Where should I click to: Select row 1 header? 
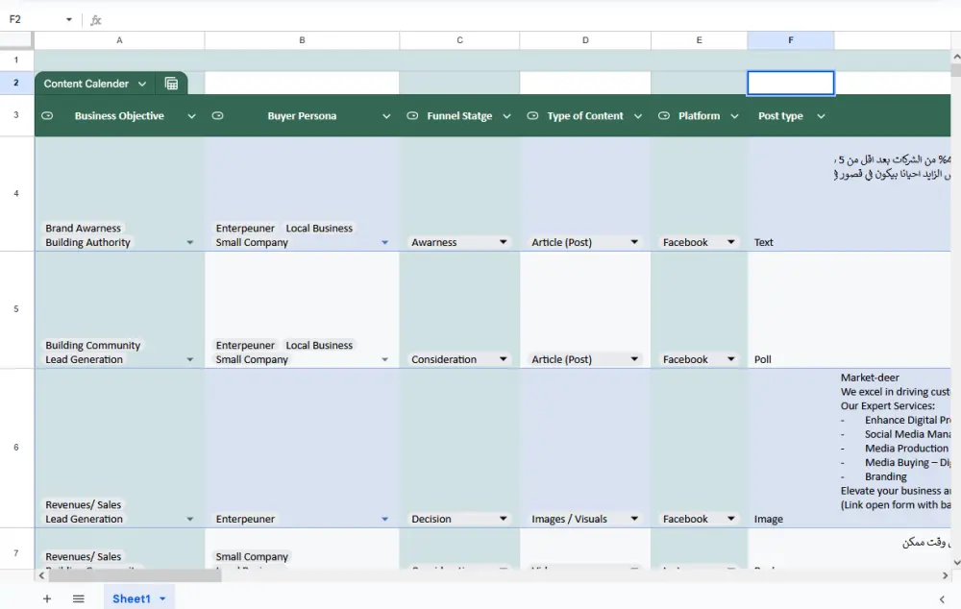point(16,61)
